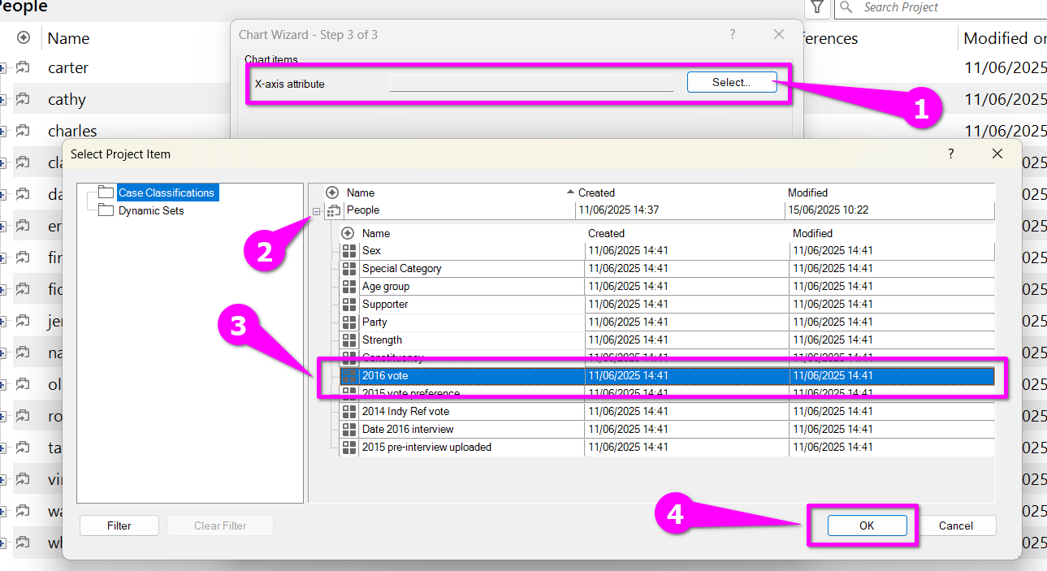Viewport: 1047px width, 571px height.
Task: Click the icon next to Age group
Action: tap(349, 287)
